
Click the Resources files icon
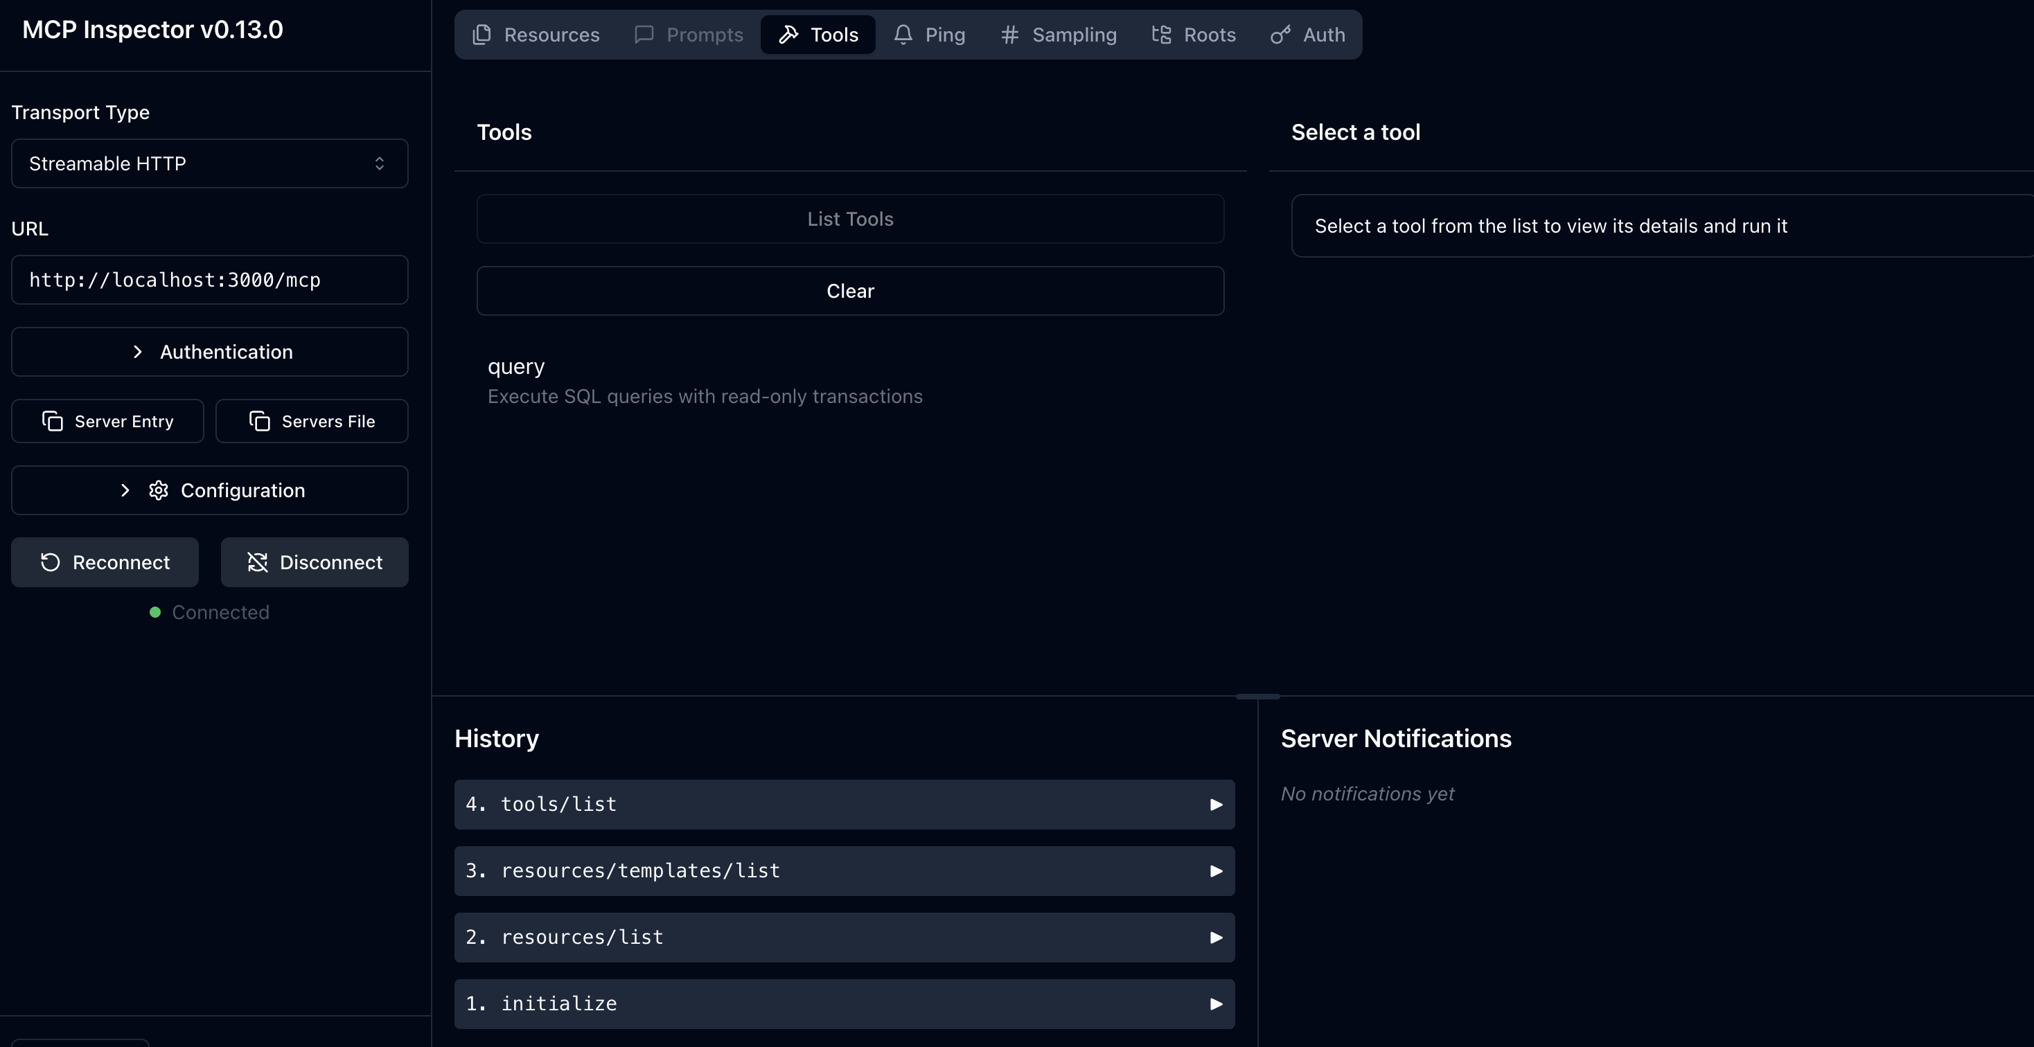tap(481, 34)
